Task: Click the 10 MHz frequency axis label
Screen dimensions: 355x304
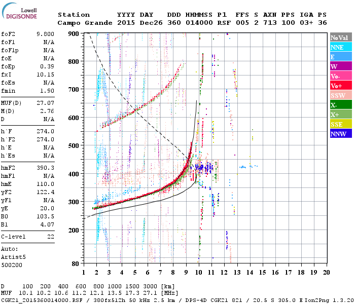Action: click(x=199, y=273)
